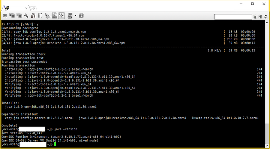Open settings with the wrench icon
The image size is (270, 149).
click(x=26, y=16)
